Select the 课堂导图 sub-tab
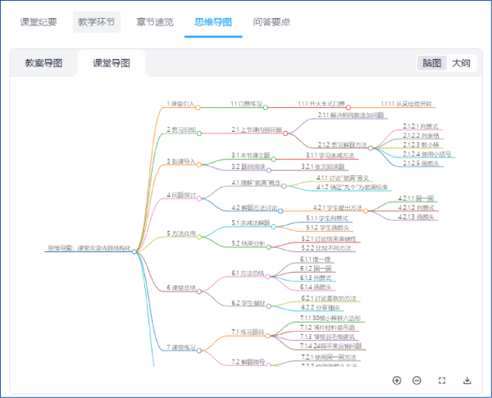The image size is (492, 398). (112, 63)
